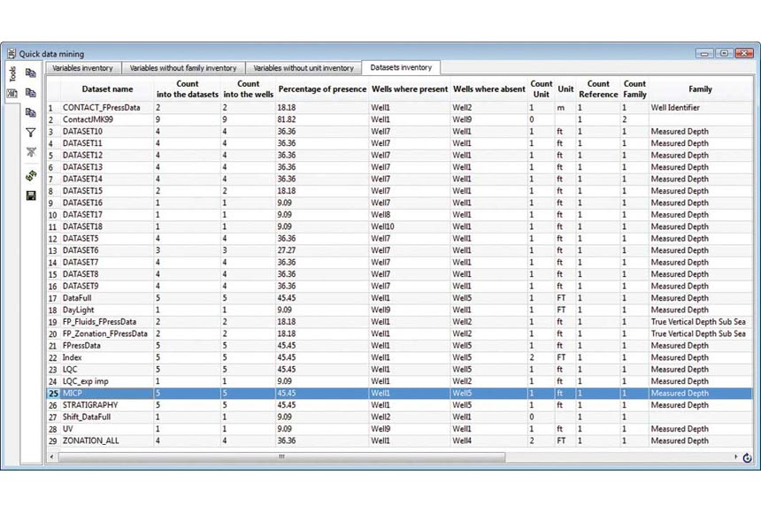Open the Variables without family inventory tab
The height and width of the screenshot is (513, 761).
click(x=183, y=68)
